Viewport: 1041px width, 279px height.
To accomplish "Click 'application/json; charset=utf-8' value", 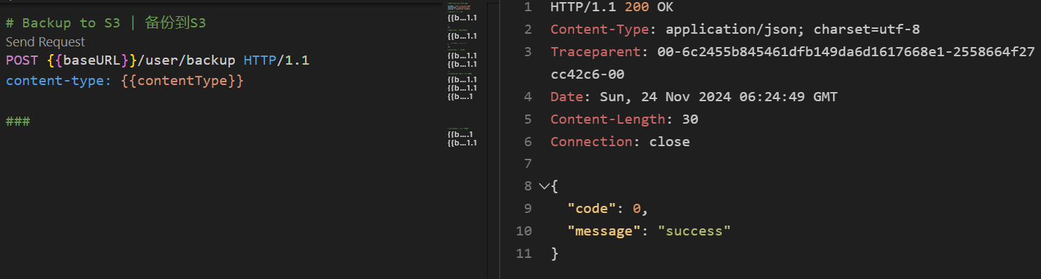I will coord(792,30).
